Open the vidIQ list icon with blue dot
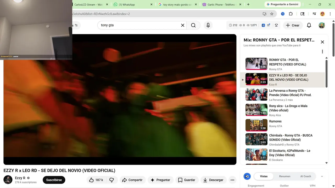Screen dimensions: 335x188 point(269,25)
